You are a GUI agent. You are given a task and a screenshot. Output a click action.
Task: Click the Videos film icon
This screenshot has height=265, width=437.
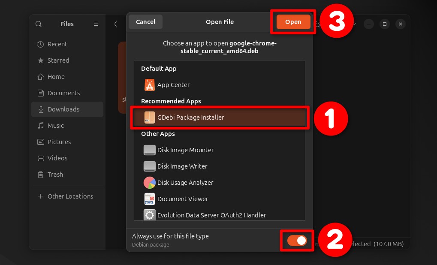click(x=41, y=158)
